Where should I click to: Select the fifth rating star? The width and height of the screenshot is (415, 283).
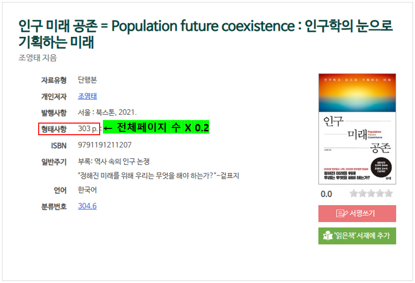pyautogui.click(x=388, y=193)
